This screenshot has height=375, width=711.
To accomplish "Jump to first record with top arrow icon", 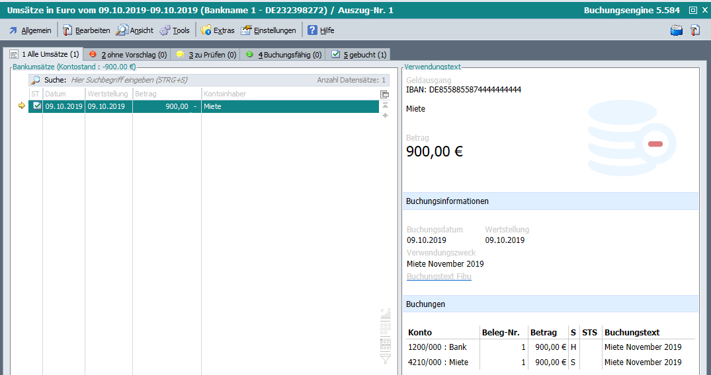I will (x=385, y=106).
